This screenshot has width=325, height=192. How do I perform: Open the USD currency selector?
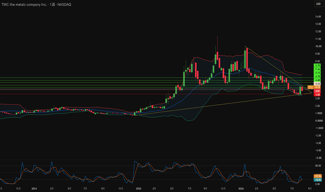pyautogui.click(x=318, y=4)
